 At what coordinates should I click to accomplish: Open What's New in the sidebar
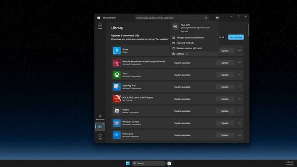point(100,117)
